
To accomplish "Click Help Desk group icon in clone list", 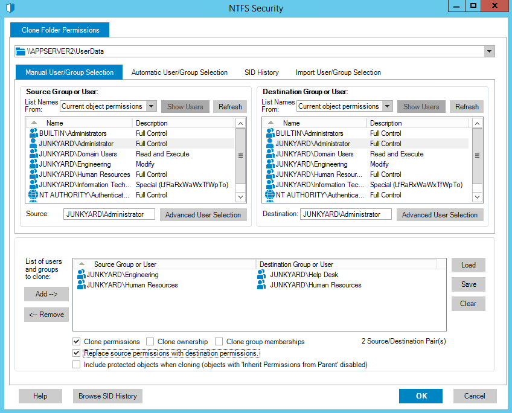I will coord(261,275).
